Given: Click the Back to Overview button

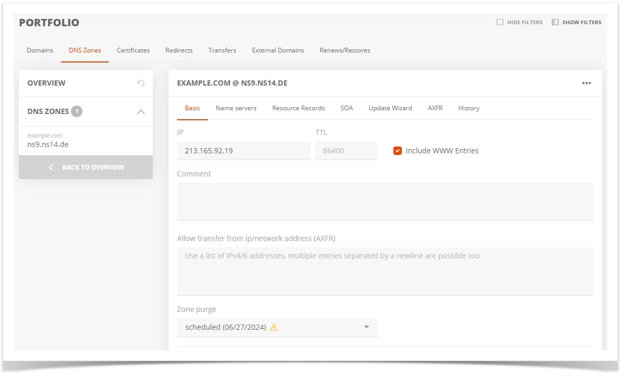Looking at the screenshot, I should click(x=86, y=167).
